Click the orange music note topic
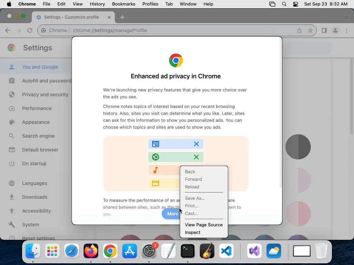This screenshot has width=354, height=265. pos(155,170)
